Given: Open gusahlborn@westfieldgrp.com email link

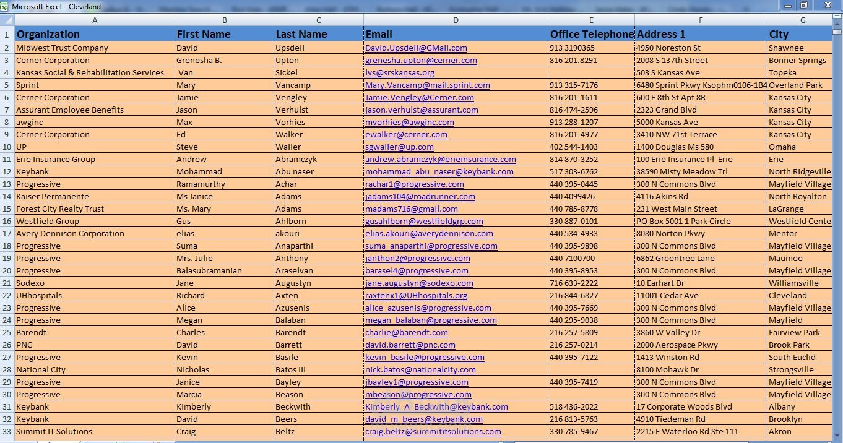Looking at the screenshot, I should (424, 221).
